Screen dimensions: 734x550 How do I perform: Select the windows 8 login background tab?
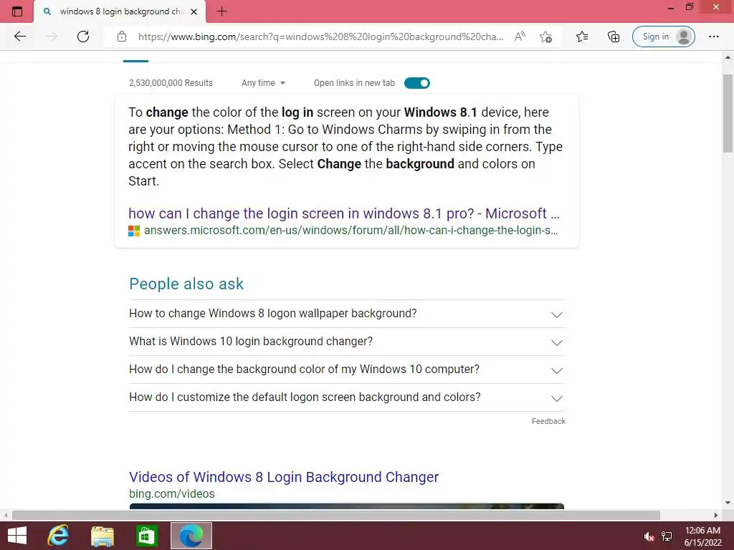pyautogui.click(x=120, y=11)
